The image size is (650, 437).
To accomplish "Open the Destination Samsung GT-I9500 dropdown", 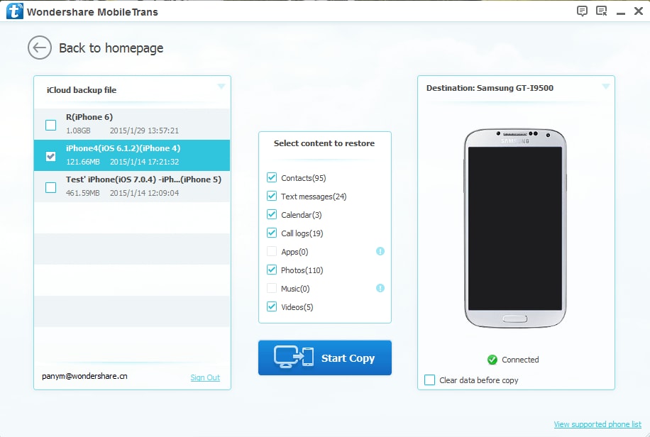I will pos(605,87).
